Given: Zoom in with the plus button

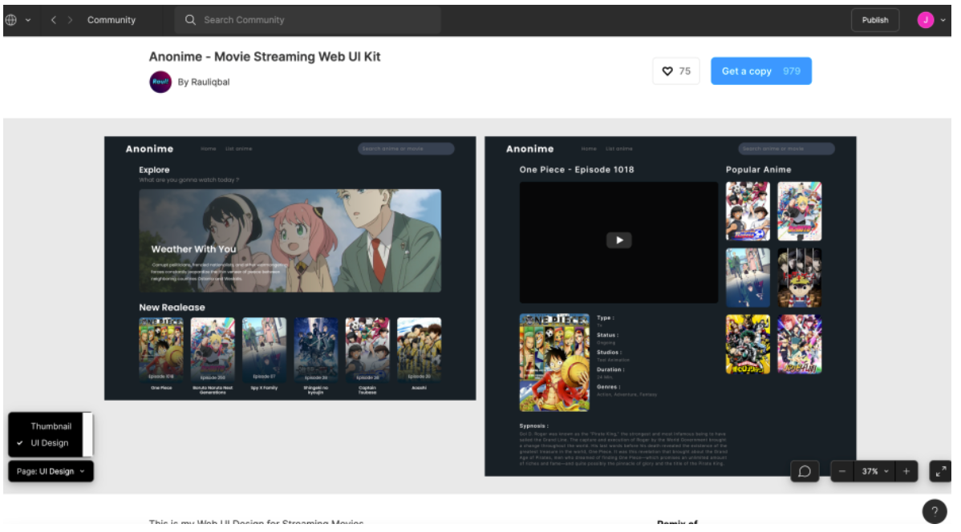Looking at the screenshot, I should click(x=906, y=471).
